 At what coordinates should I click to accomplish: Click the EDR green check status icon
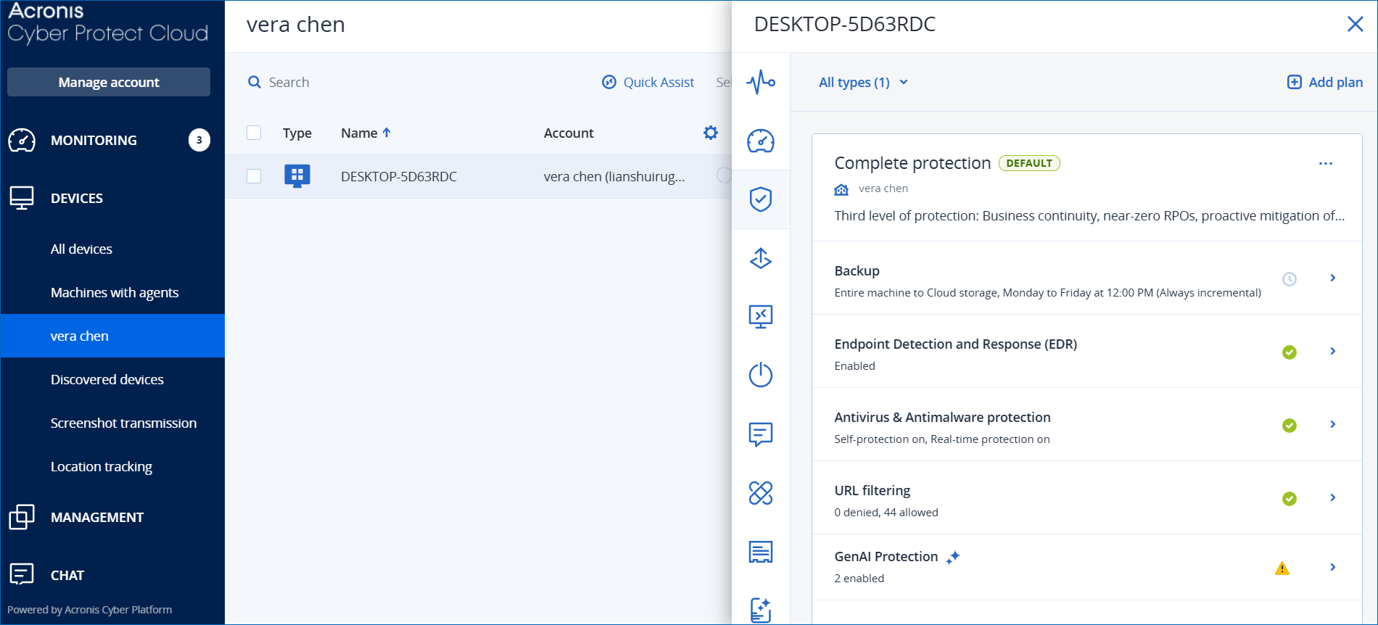pos(1290,352)
